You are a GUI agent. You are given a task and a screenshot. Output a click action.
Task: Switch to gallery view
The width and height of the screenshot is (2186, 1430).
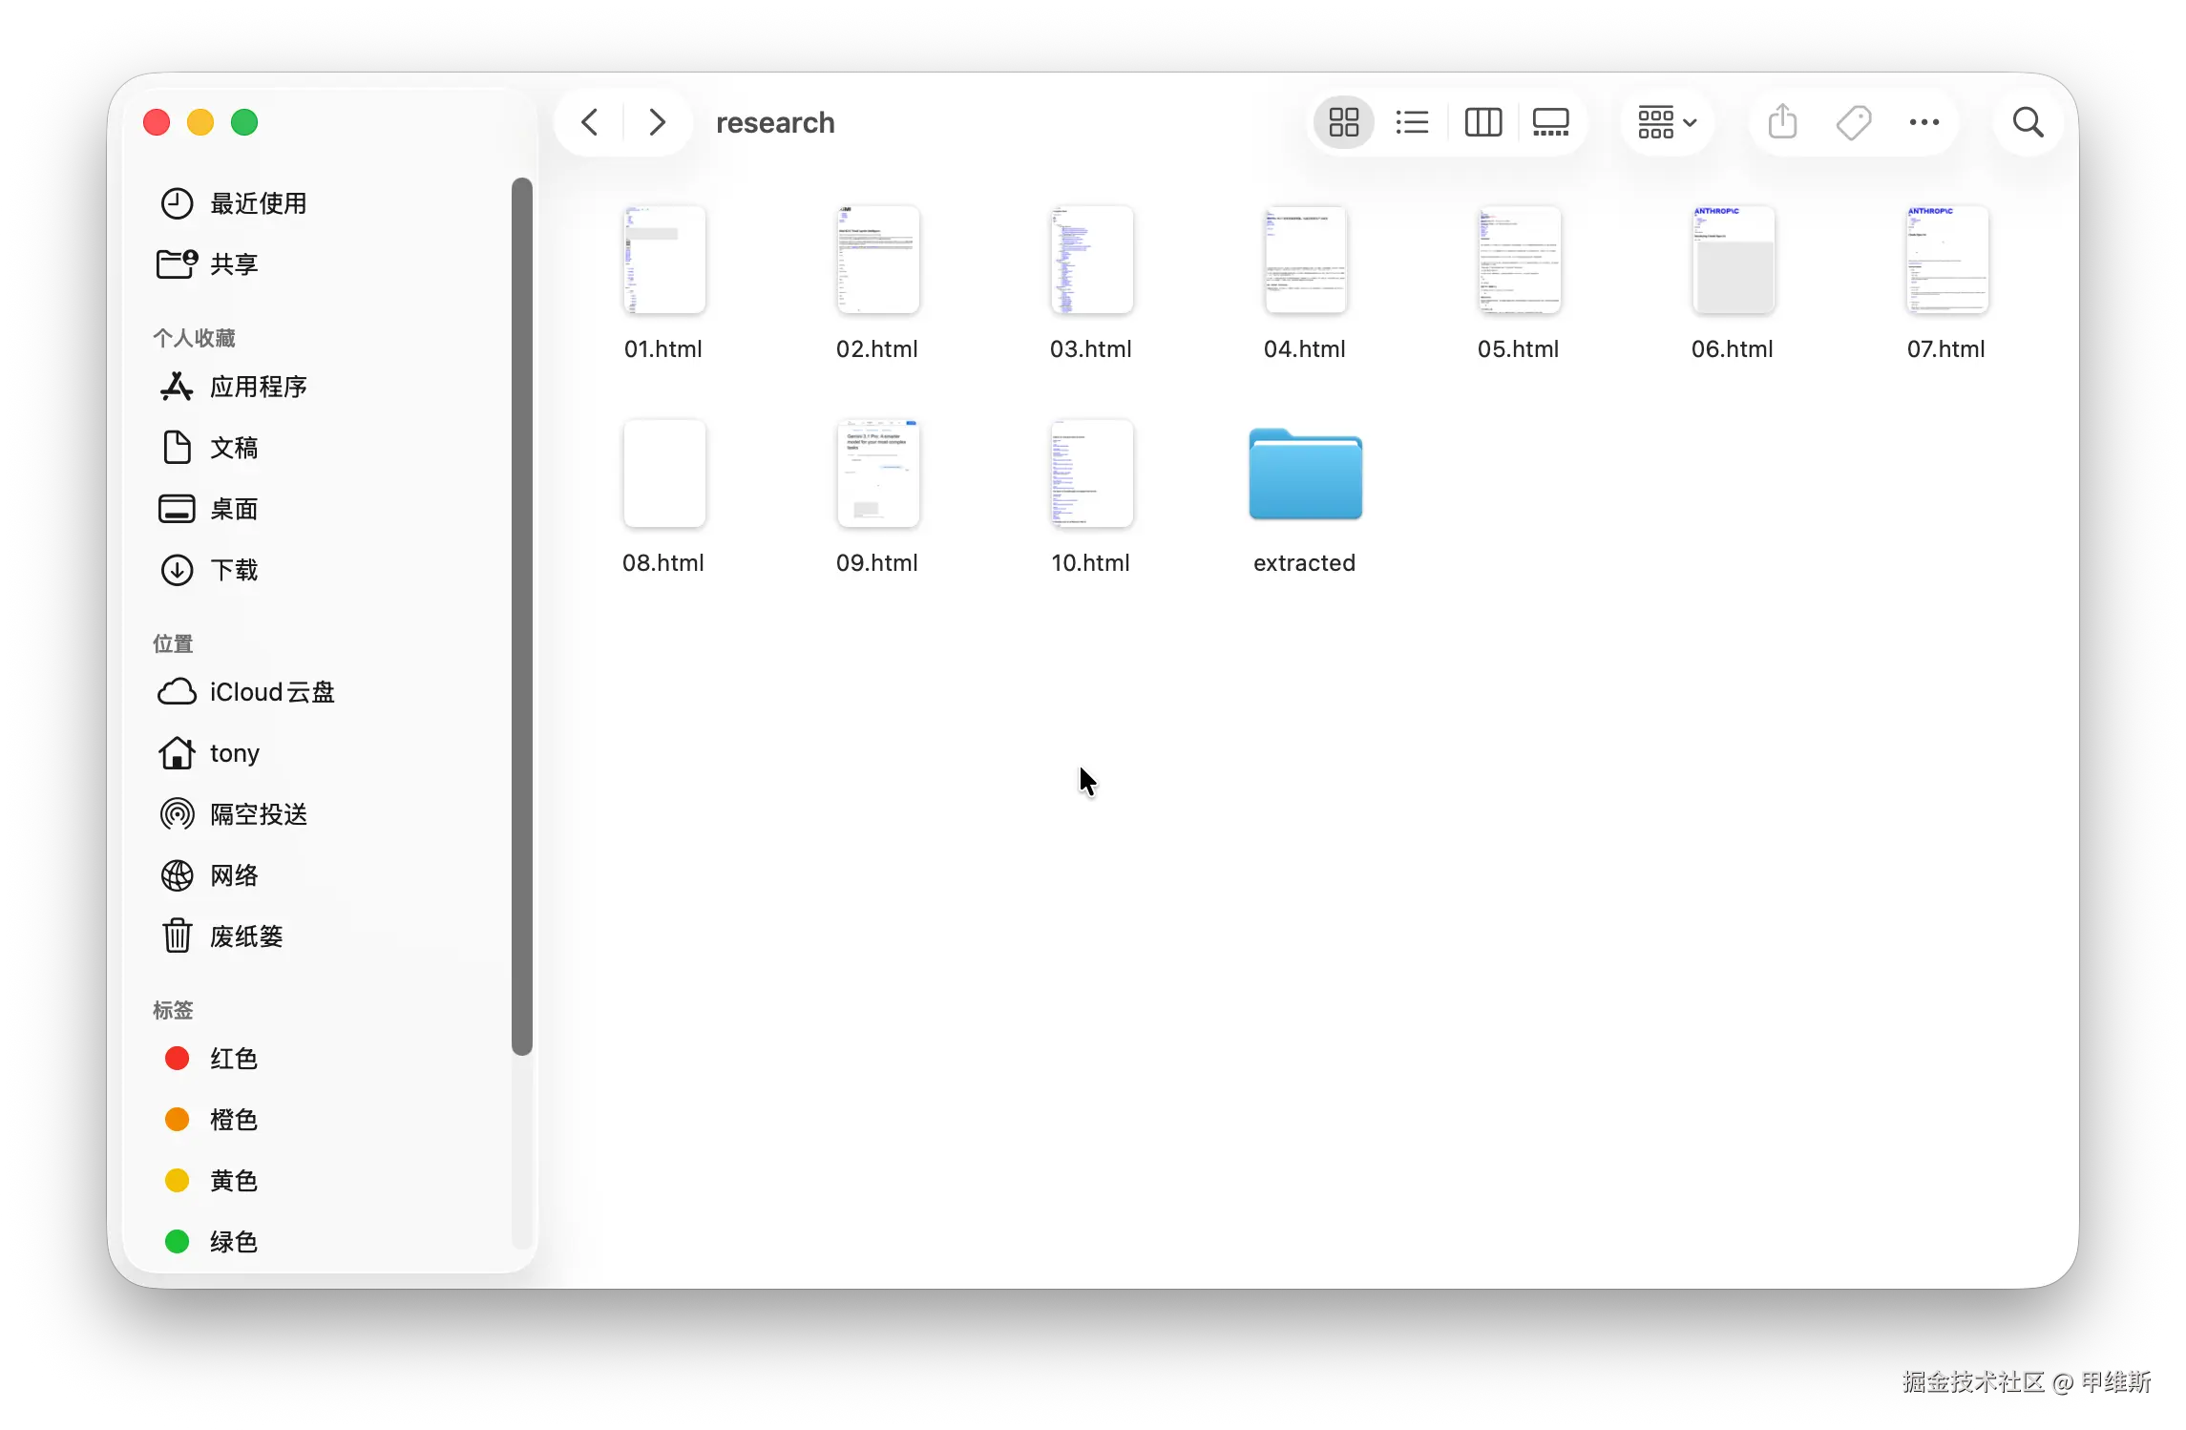tap(1550, 122)
